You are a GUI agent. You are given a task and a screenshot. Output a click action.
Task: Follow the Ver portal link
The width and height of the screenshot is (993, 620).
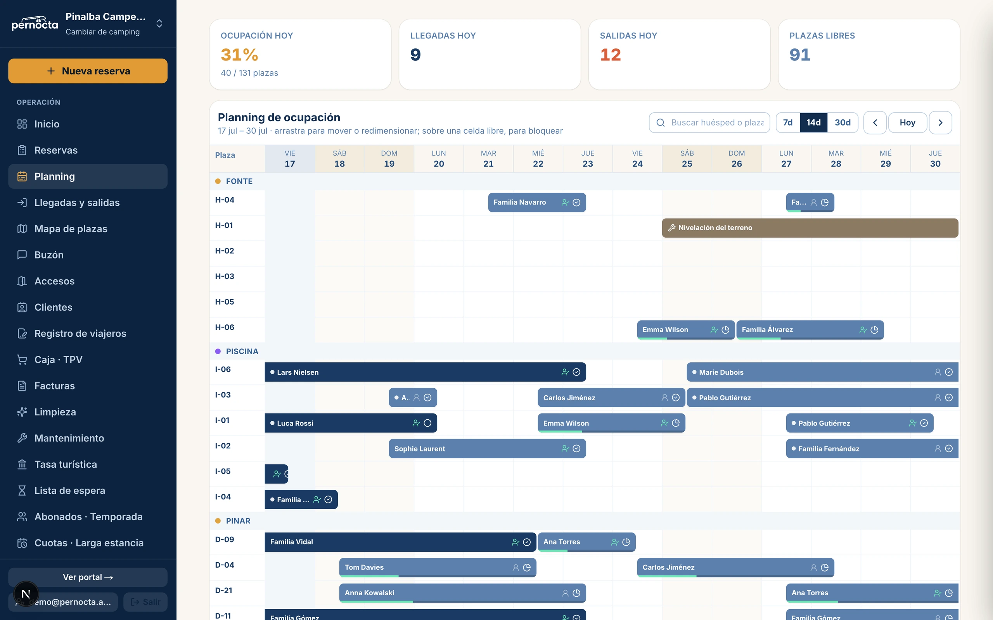coord(88,577)
